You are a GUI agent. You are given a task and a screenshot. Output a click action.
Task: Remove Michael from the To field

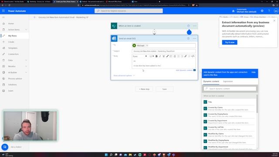[x=147, y=45]
